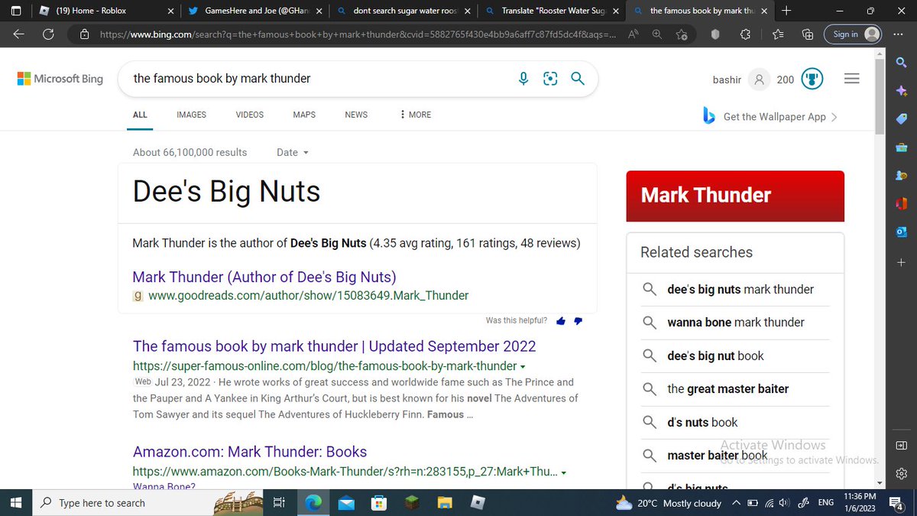Open weather widget showing 20°C Mostly cloudy

669,503
